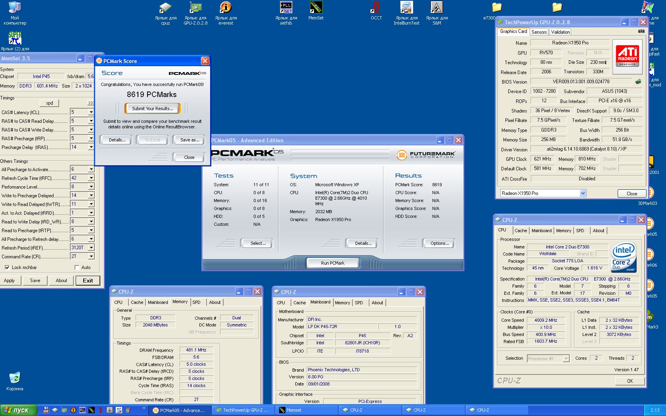Open About tab in CPU-Z processor window
The height and width of the screenshot is (416, 666).
[x=599, y=231]
